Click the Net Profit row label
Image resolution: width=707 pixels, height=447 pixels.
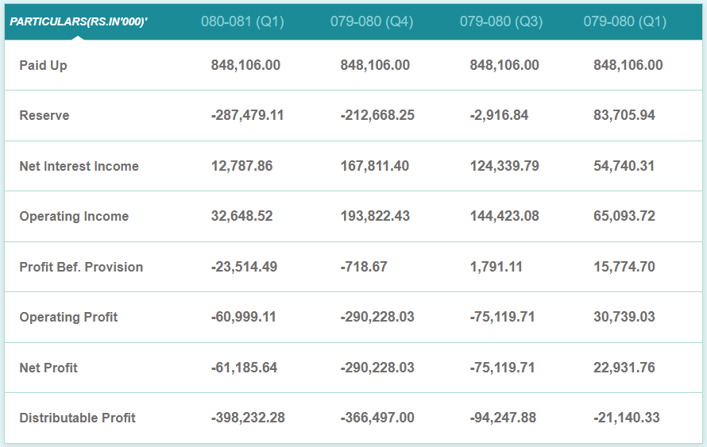tap(48, 368)
